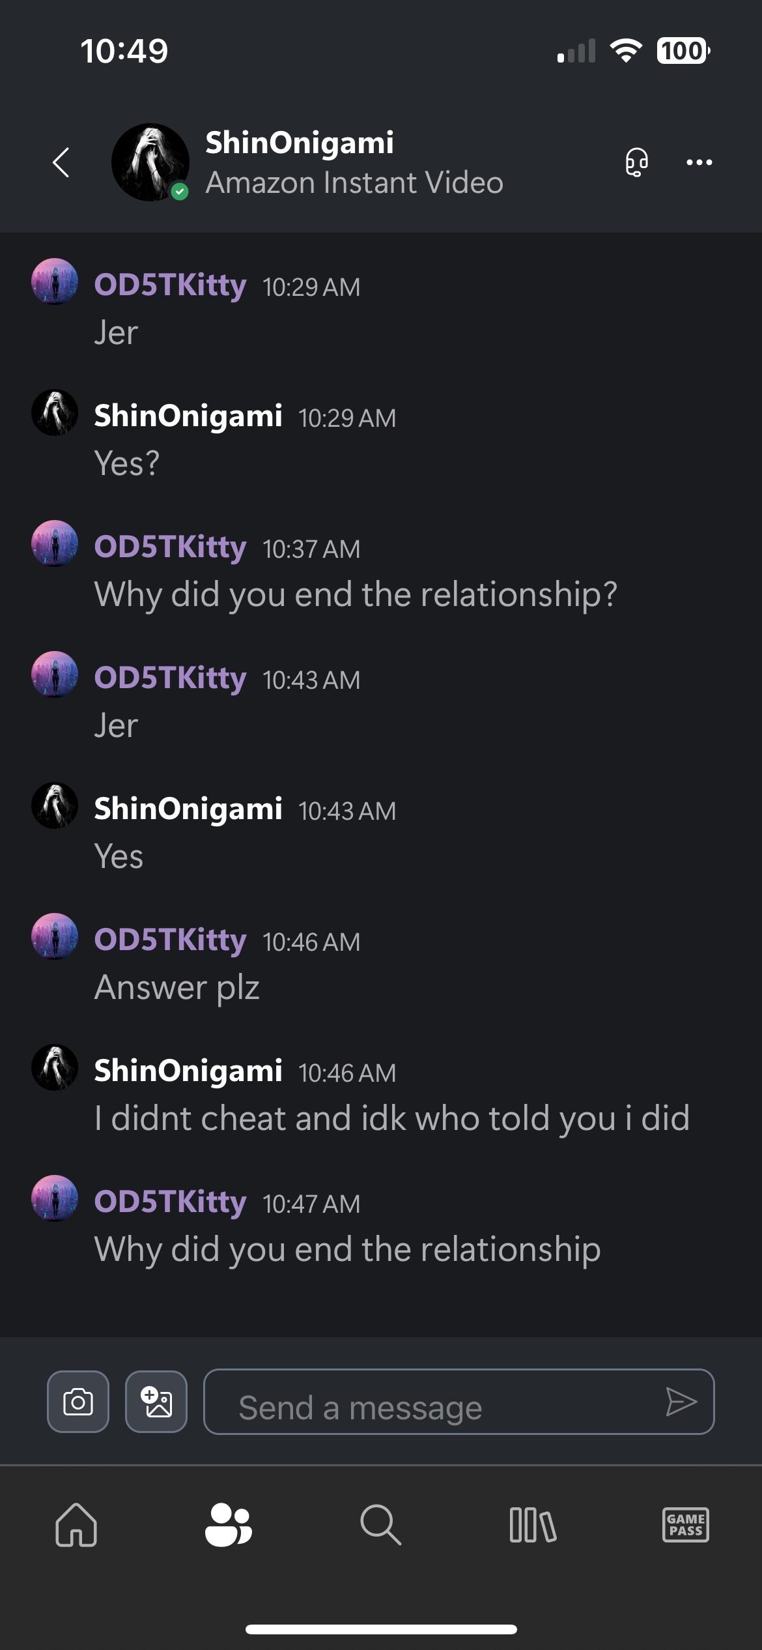Viewport: 762px width, 1650px height.
Task: Go back using the back arrow
Action: [x=61, y=162]
